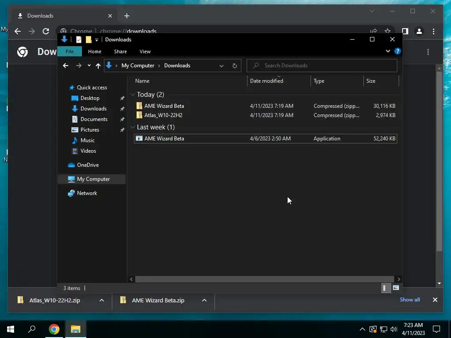Reload the Chrome page
Screen dimensions: 451x338
[x=46, y=31]
